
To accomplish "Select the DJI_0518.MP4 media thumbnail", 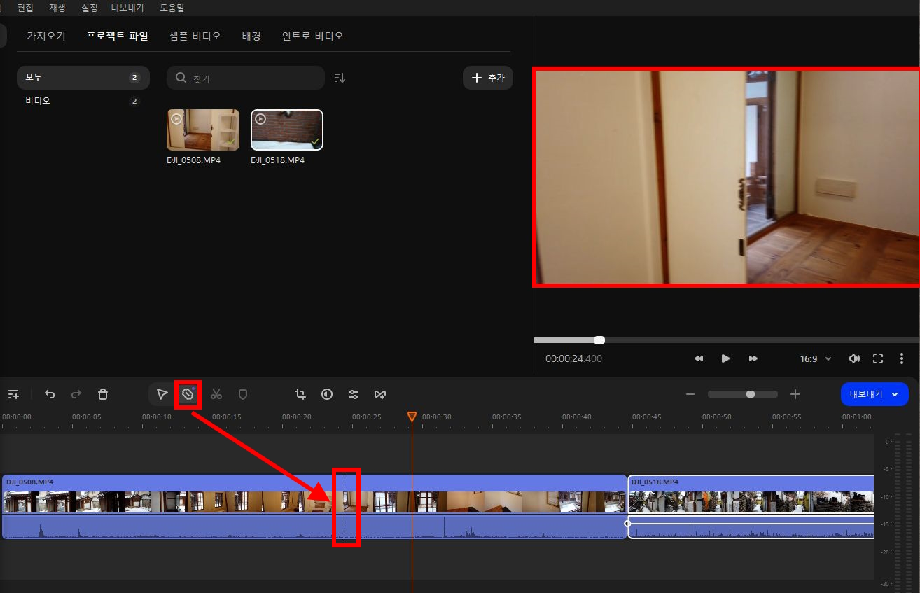I will [x=287, y=130].
